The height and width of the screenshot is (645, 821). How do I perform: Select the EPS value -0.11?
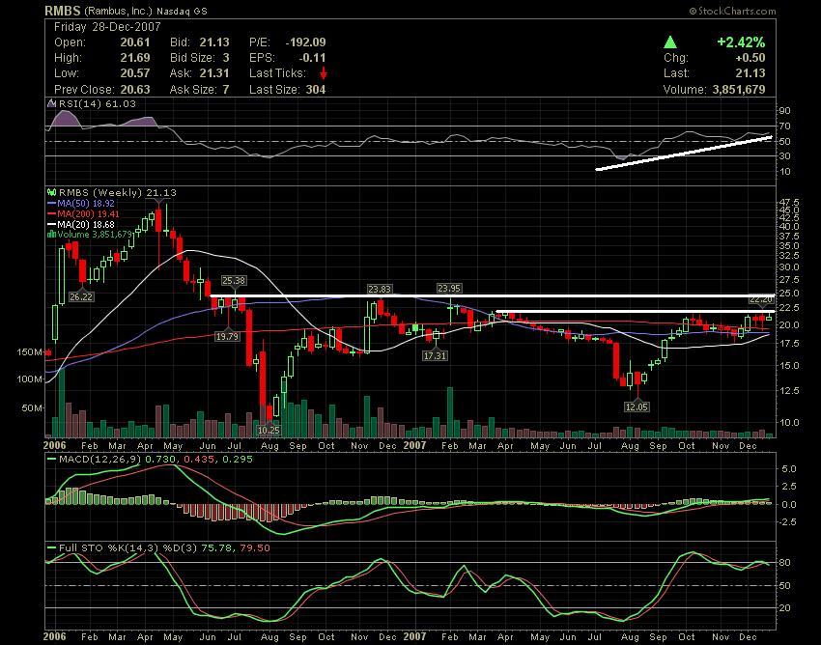pos(311,58)
